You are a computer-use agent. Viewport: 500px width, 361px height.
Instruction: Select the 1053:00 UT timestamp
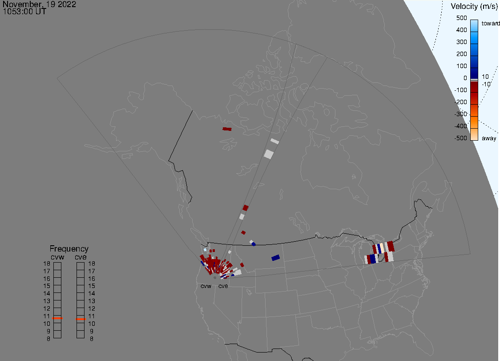coord(24,12)
